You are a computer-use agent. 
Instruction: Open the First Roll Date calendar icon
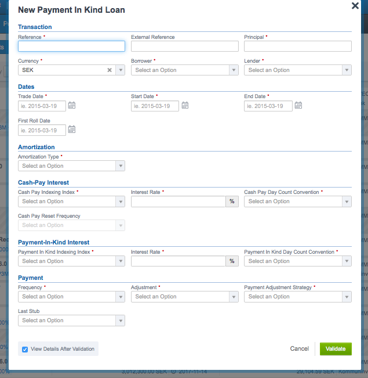pos(72,130)
